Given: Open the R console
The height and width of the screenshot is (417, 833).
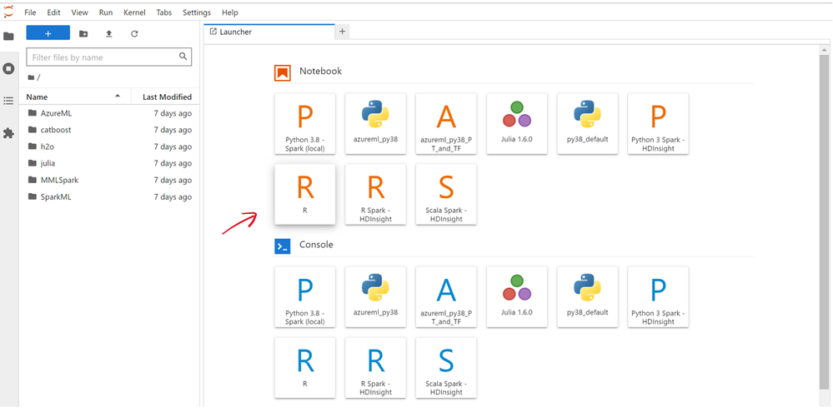Looking at the screenshot, I should point(305,368).
